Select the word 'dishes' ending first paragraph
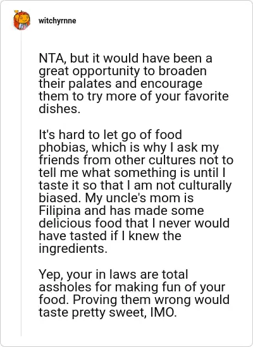 [x=58, y=109]
